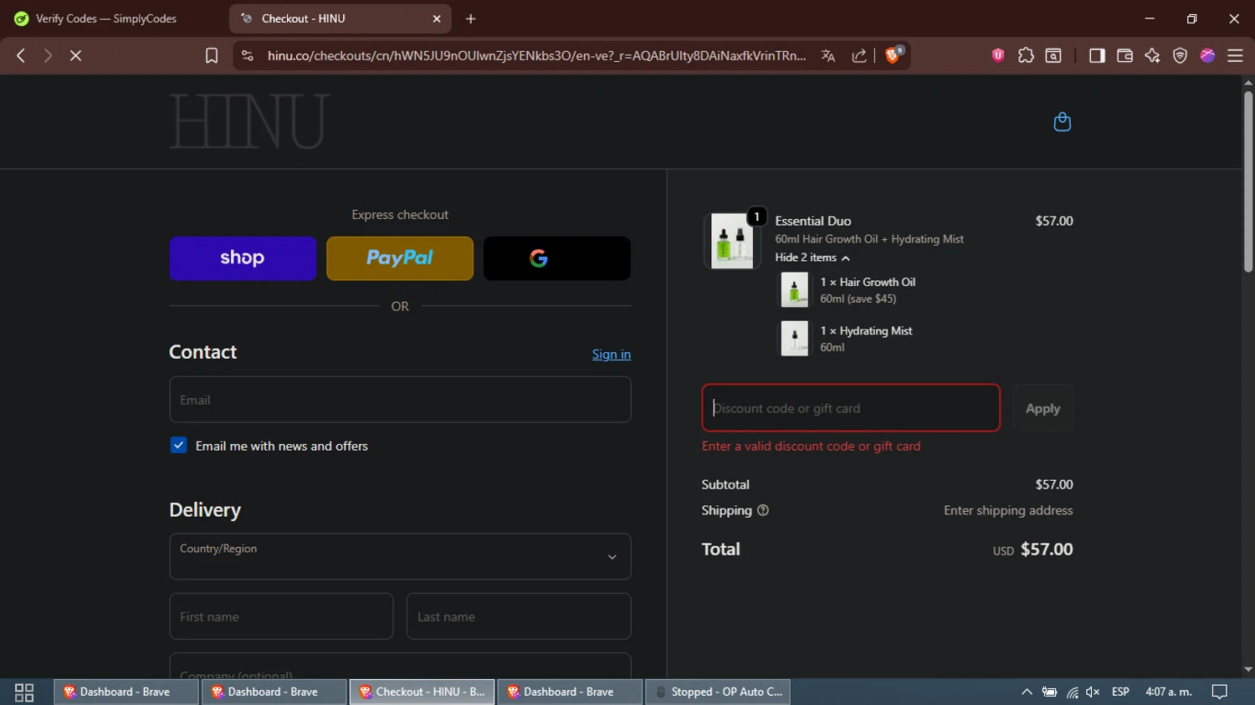Click the ESP language indicator
Screen dimensions: 1255x705
point(1120,692)
